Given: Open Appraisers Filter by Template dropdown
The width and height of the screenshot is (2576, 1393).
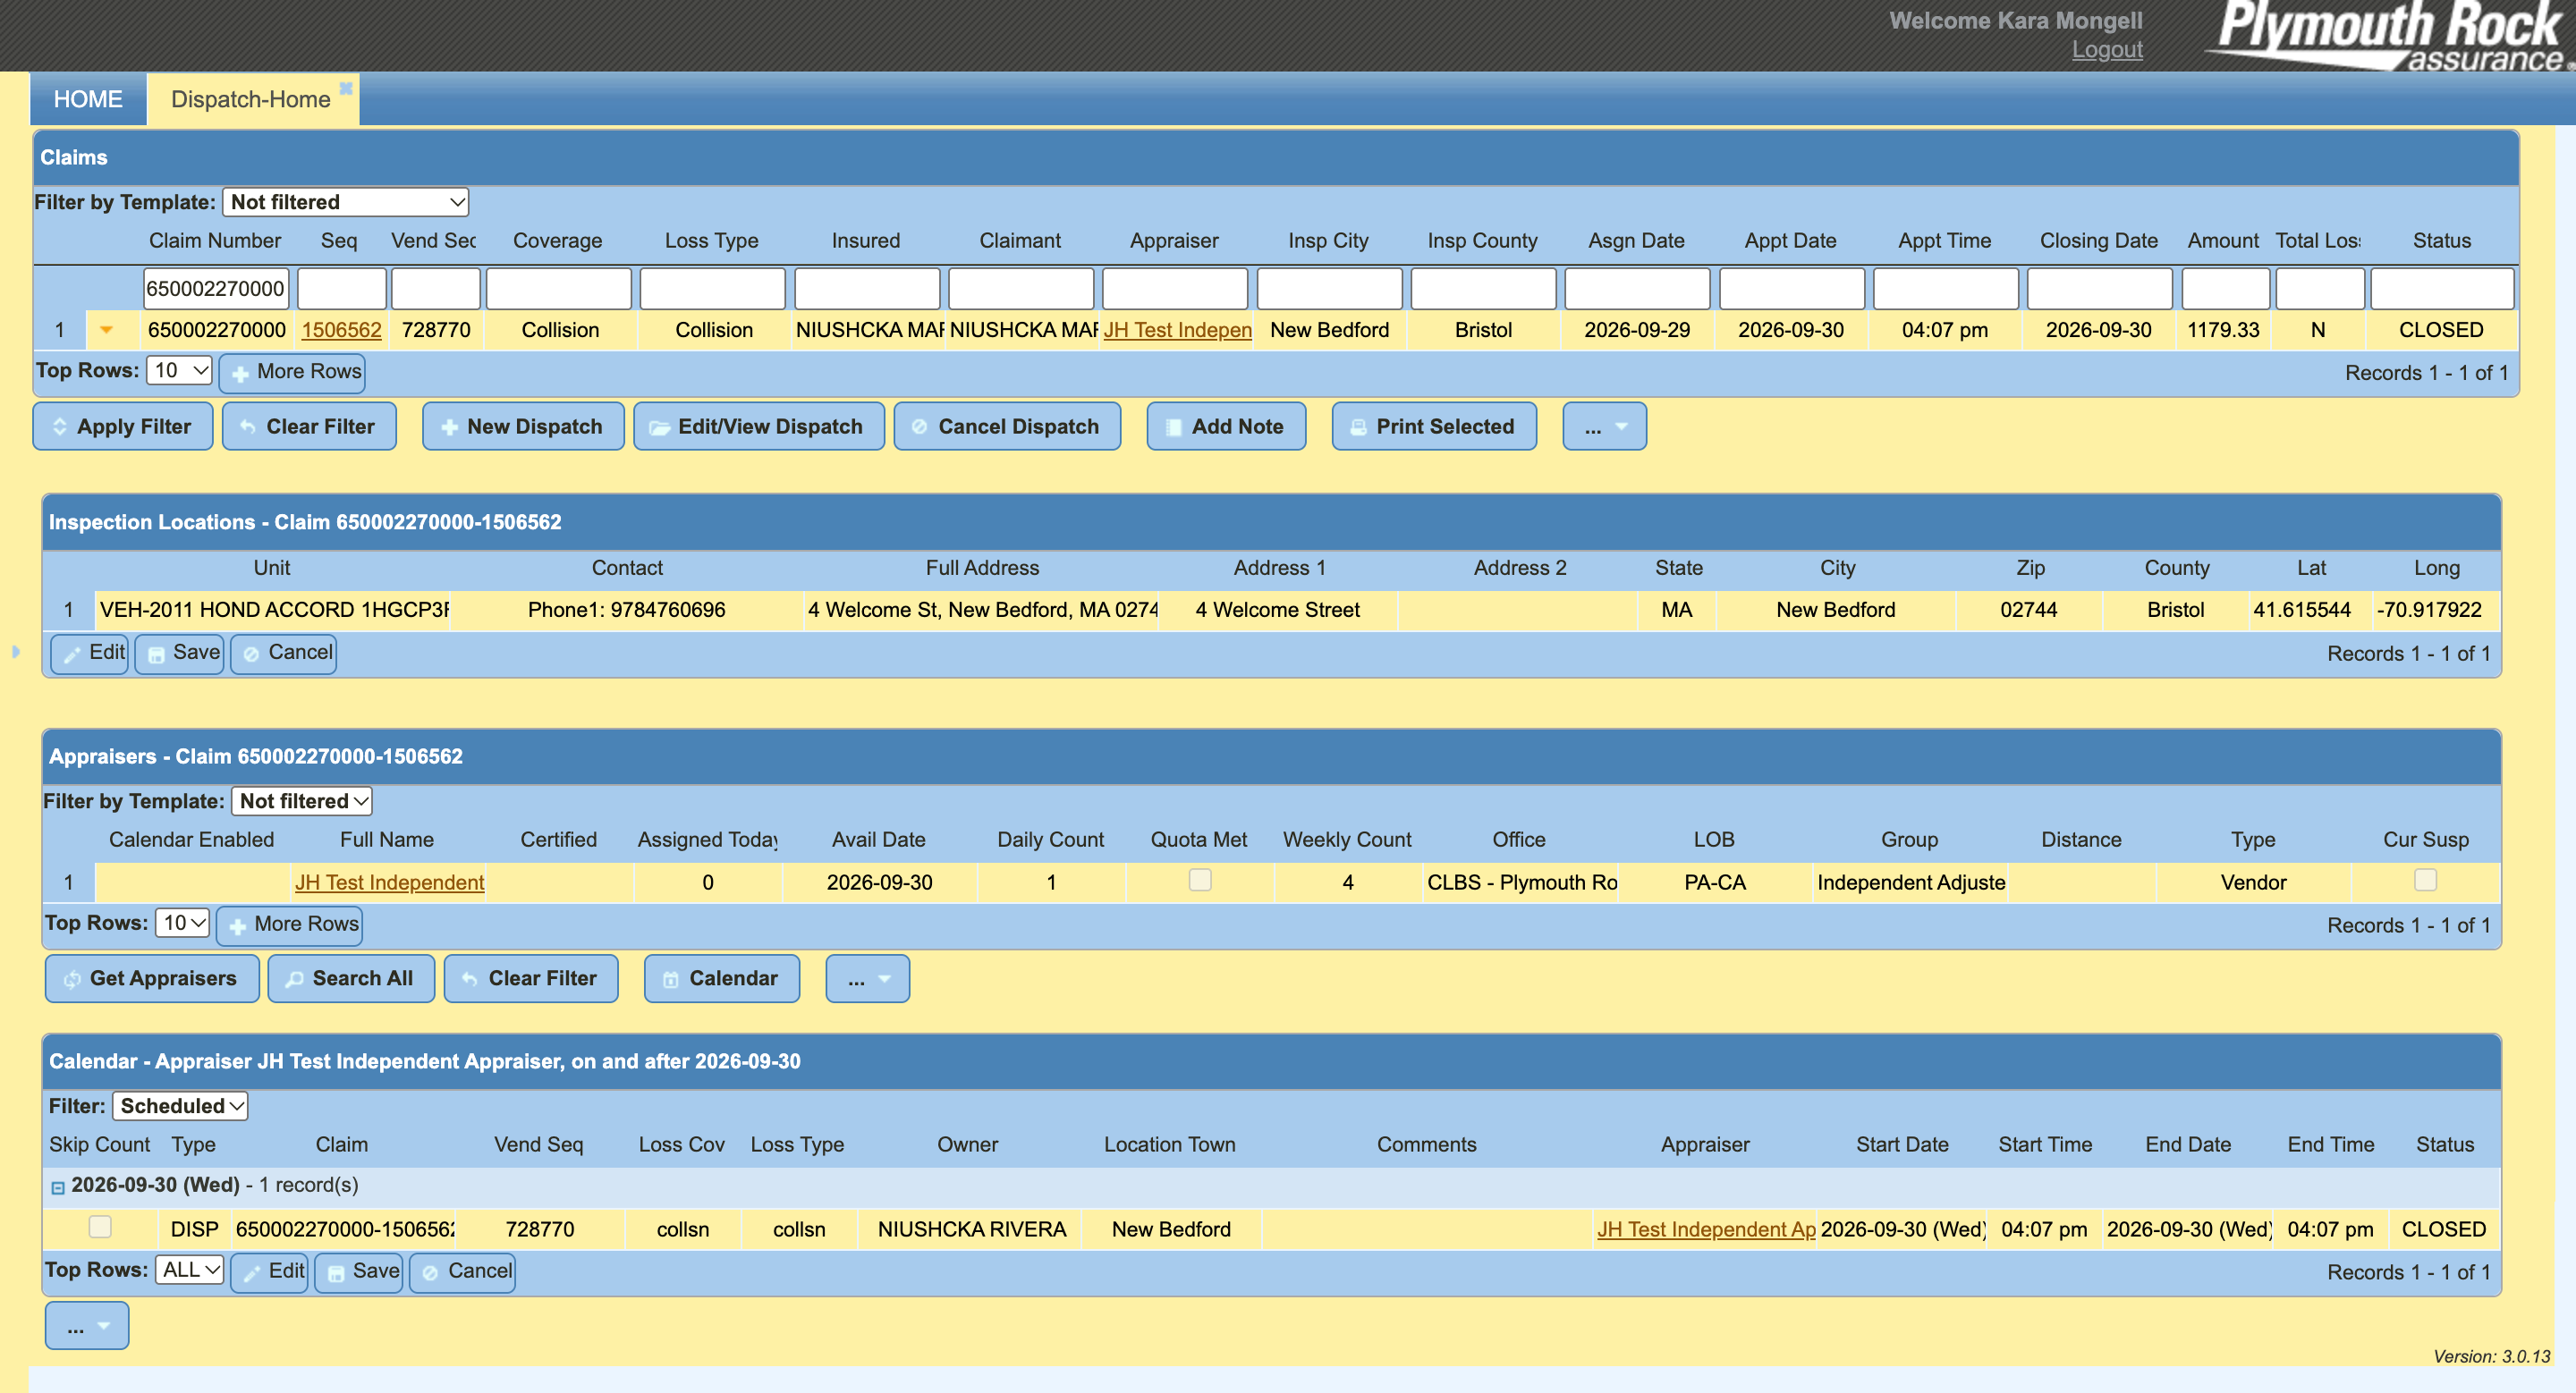Looking at the screenshot, I should coord(302,800).
